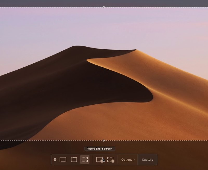
Task: Close the screenshot toolbar with the X button
Action: point(55,160)
